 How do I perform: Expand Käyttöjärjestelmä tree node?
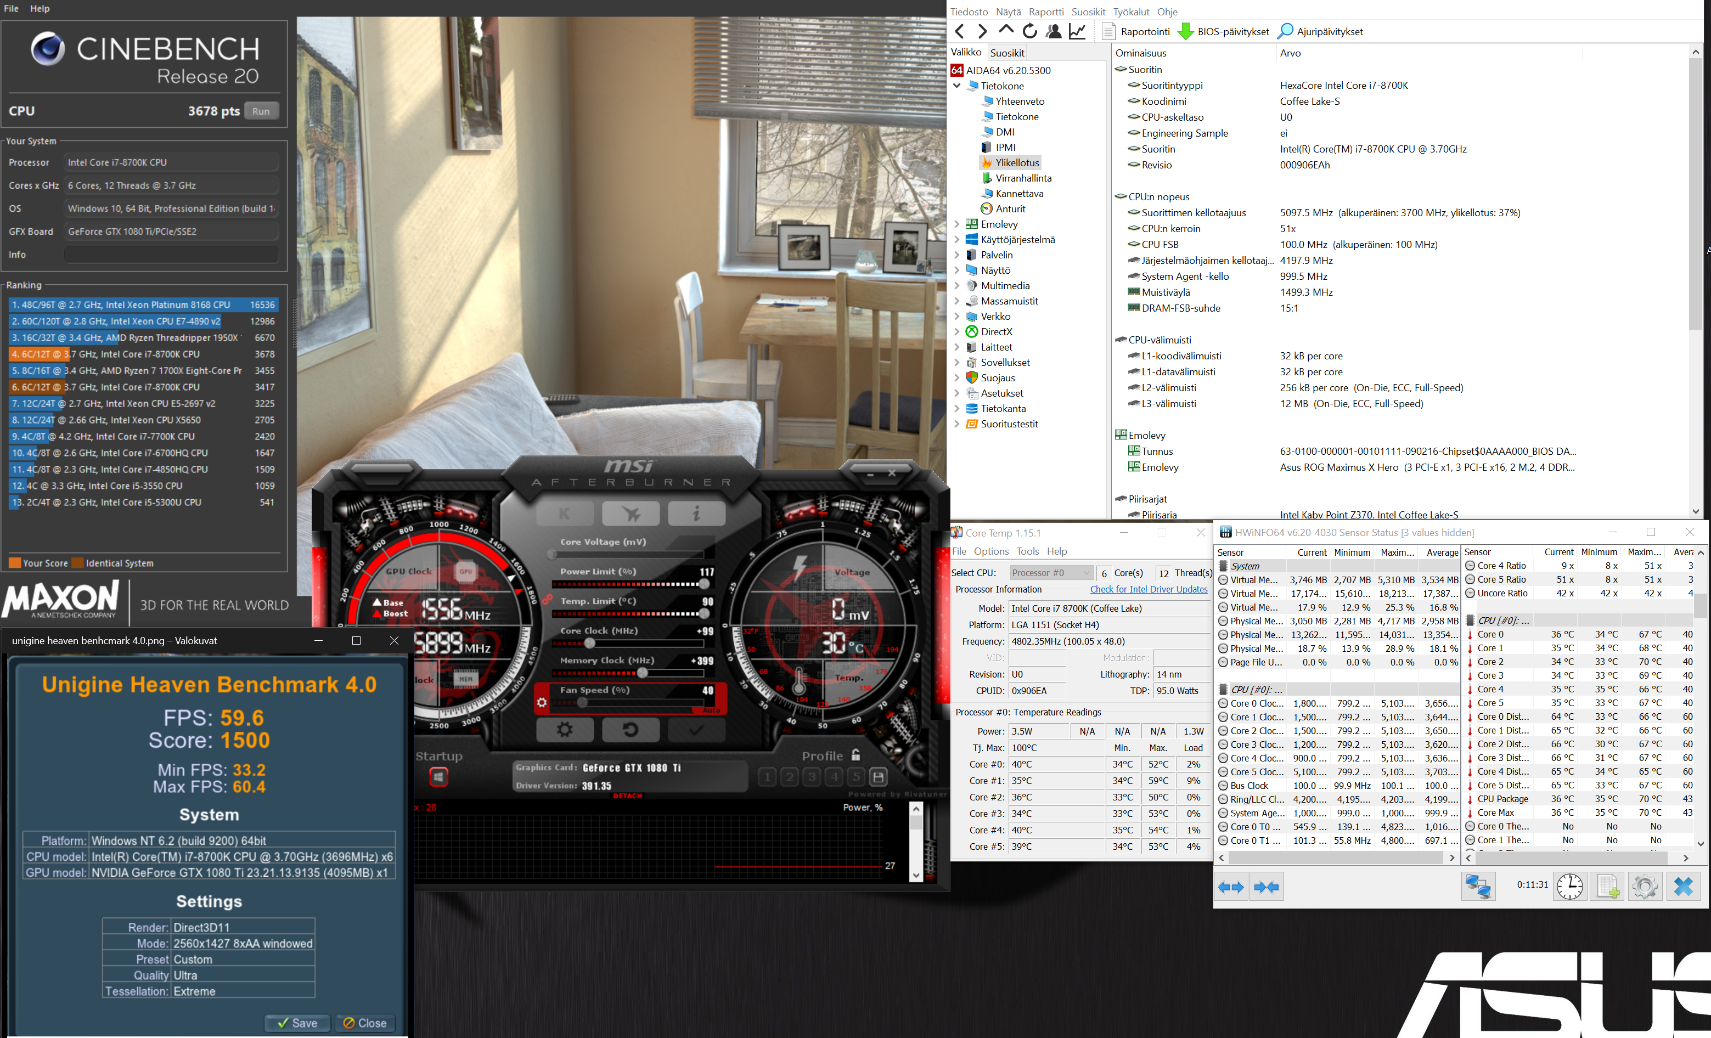[957, 240]
